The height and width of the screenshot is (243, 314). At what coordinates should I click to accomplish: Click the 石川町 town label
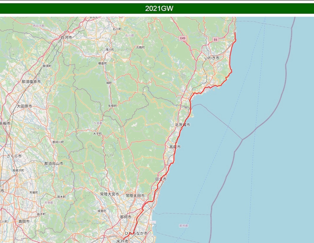(x=117, y=29)
